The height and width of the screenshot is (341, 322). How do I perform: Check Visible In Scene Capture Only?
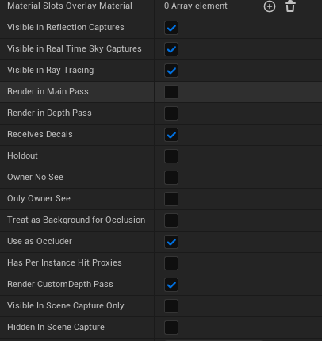(171, 306)
